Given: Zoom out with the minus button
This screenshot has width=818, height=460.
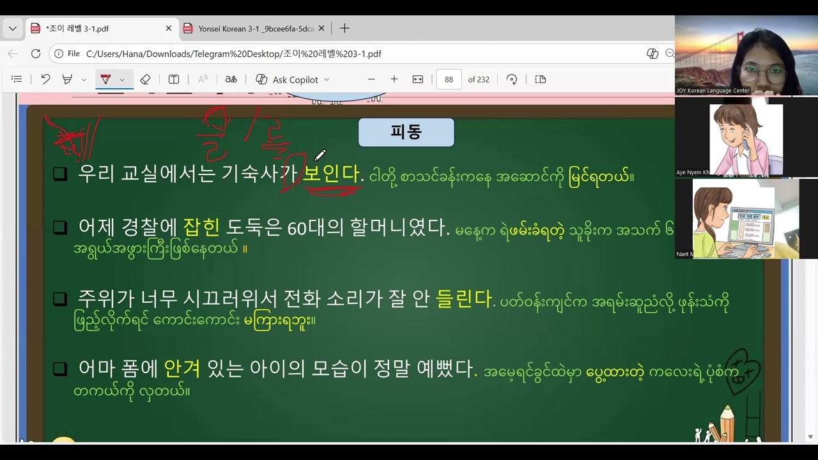Looking at the screenshot, I should [x=371, y=79].
